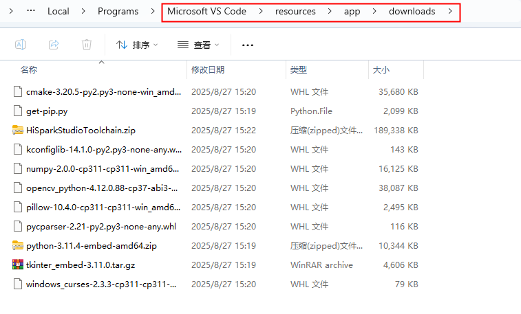Sort by the 大小 column header
521x314 pixels.
[381, 69]
